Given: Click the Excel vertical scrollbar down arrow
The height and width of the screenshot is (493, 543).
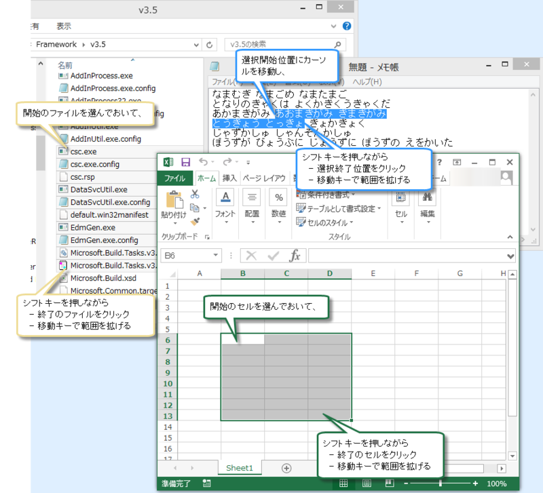Looking at the screenshot, I should click(512, 456).
